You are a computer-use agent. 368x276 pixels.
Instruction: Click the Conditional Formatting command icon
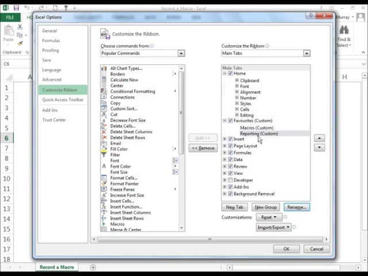pyautogui.click(x=103, y=91)
